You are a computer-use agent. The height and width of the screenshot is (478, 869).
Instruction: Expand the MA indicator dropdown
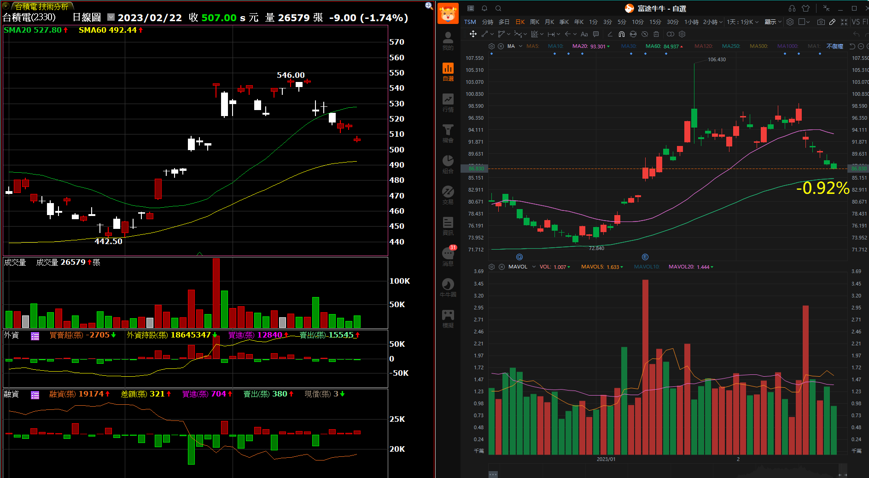pyautogui.click(x=520, y=46)
